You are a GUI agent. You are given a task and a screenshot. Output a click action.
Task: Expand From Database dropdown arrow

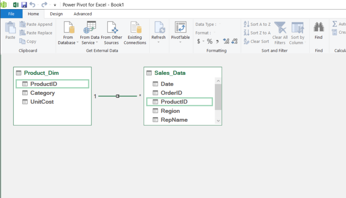point(78,43)
